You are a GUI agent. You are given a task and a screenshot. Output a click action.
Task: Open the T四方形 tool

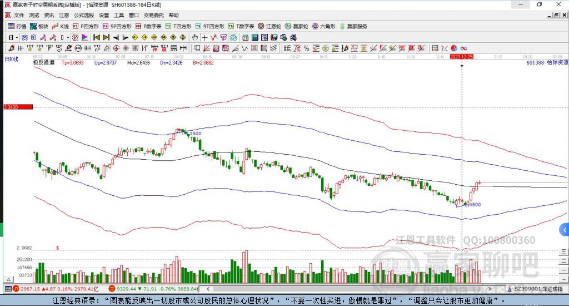tap(178, 26)
